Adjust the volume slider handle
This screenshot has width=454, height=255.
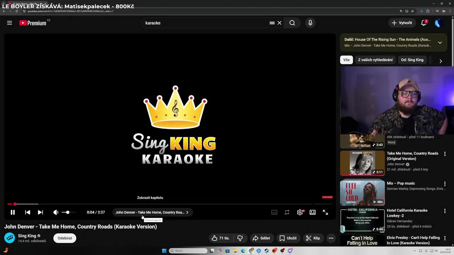pyautogui.click(x=68, y=212)
